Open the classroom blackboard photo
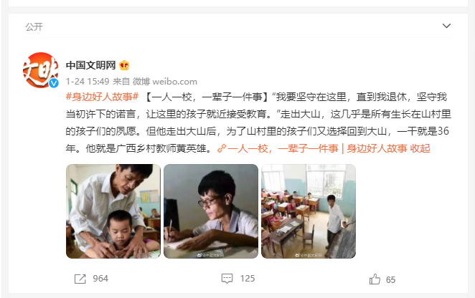475x298 pixels. (309, 211)
